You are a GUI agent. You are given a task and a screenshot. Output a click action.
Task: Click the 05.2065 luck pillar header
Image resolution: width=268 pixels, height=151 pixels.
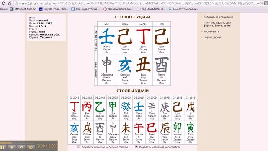click(75, 98)
